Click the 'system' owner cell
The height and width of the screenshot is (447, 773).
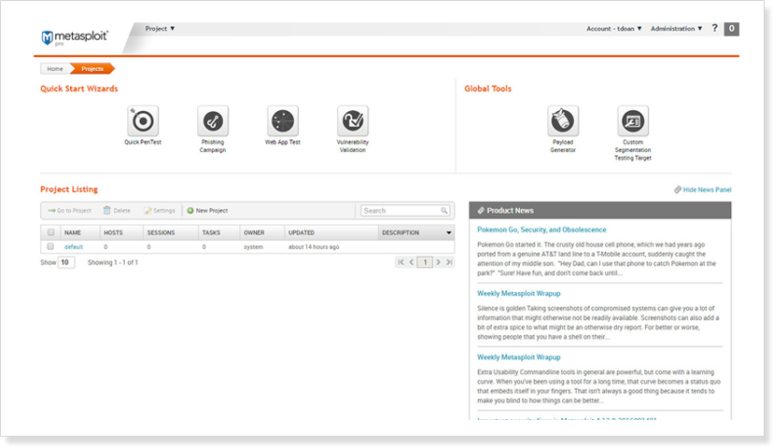point(253,247)
